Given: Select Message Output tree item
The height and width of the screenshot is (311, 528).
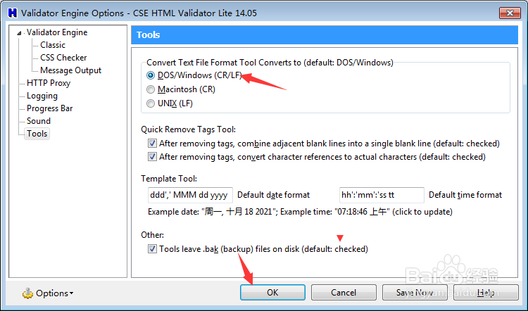Looking at the screenshot, I should [x=70, y=70].
